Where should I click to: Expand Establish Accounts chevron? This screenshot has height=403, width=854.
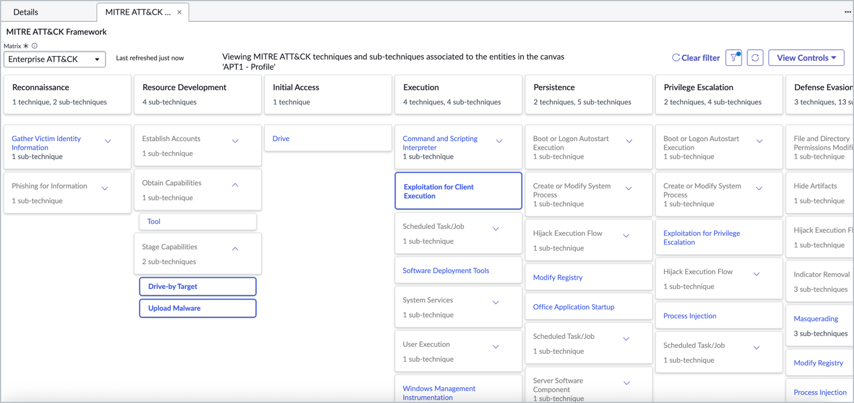coord(235,141)
